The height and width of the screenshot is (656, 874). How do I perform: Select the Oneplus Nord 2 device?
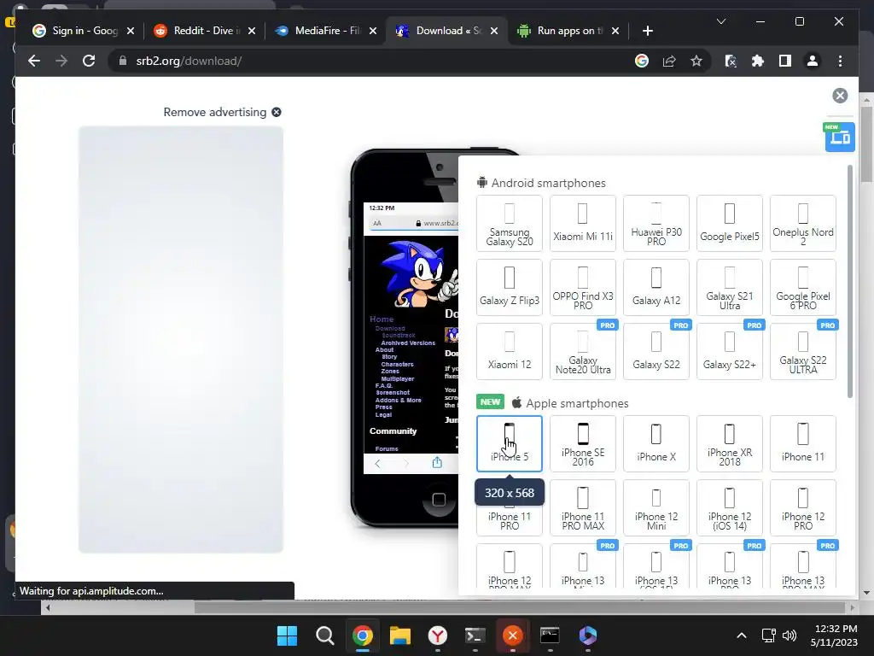coord(803,224)
